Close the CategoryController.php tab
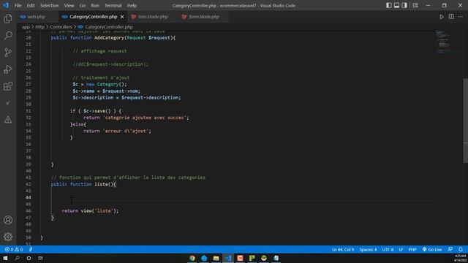Viewport: 468px width, 263px height. coord(122,17)
